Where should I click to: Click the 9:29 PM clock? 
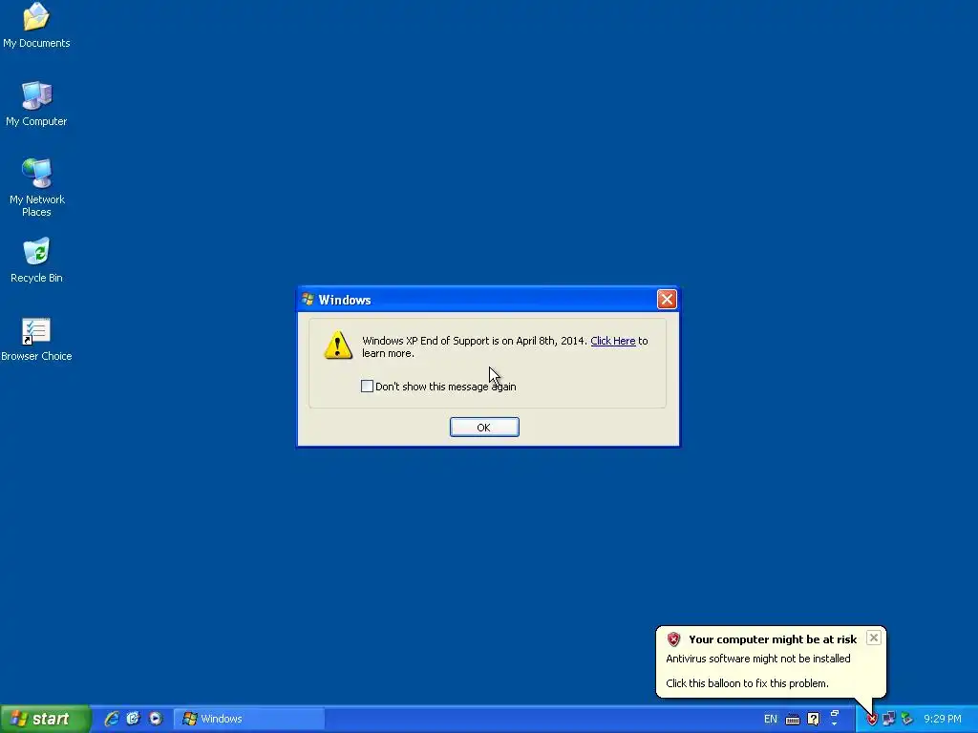tap(942, 720)
